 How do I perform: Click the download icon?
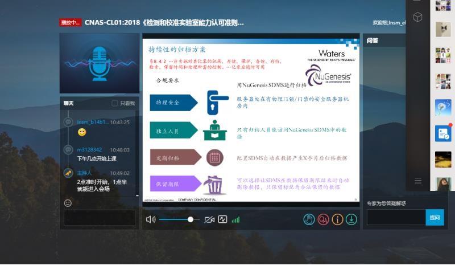(x=351, y=219)
